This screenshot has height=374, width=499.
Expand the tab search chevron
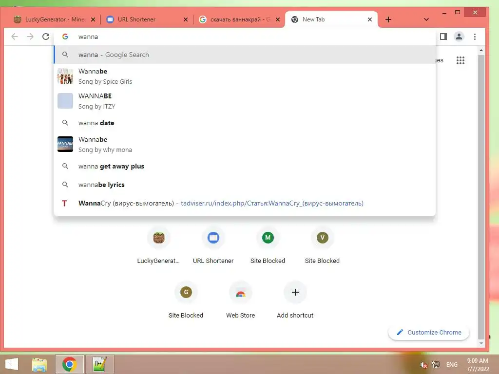click(426, 19)
